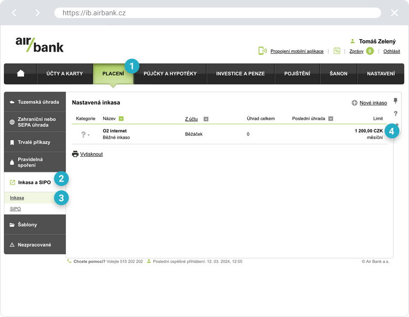Viewport: 409px width, 317px height.
Task: Click the Odhlásit logout link
Action: click(392, 51)
